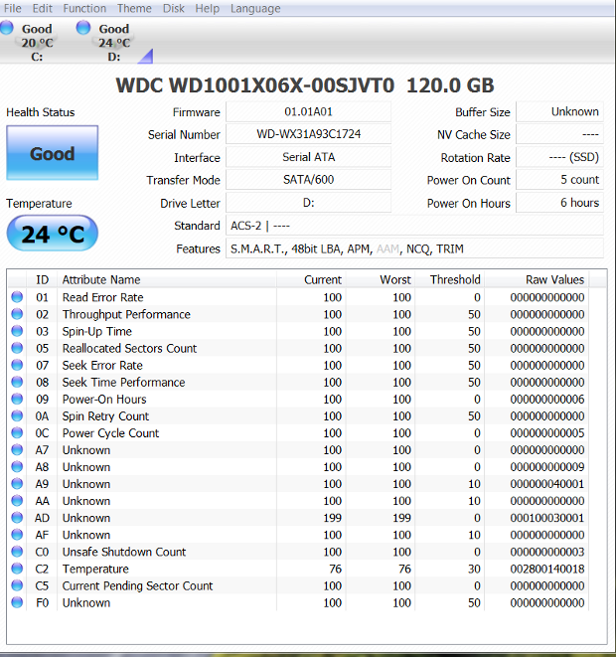Open the File menu
Image resolution: width=616 pixels, height=657 pixels.
12,8
